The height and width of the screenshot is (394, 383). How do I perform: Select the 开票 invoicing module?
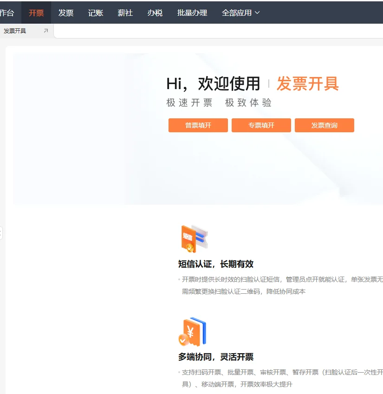(x=36, y=13)
